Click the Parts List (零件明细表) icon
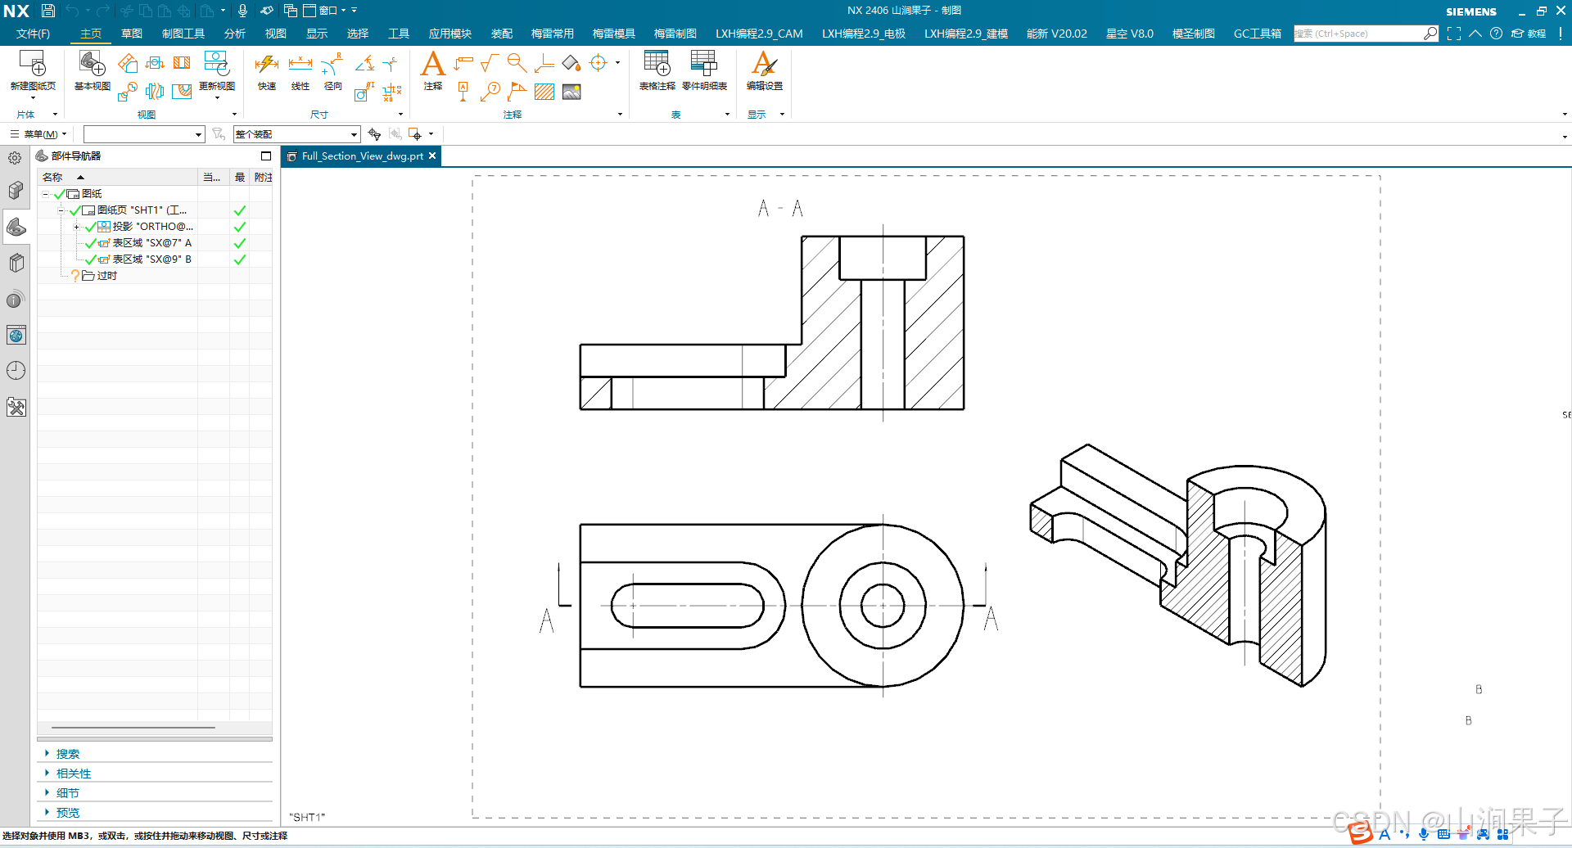Viewport: 1572px width, 848px height. [x=703, y=64]
